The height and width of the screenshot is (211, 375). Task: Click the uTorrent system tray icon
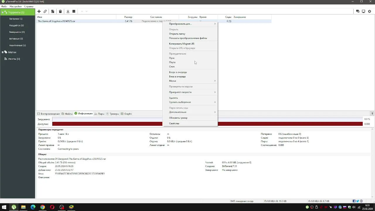tap(307, 207)
